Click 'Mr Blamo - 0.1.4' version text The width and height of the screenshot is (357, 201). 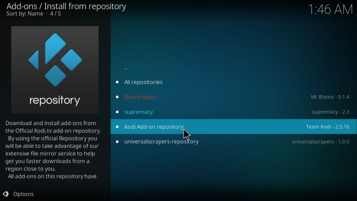click(330, 97)
